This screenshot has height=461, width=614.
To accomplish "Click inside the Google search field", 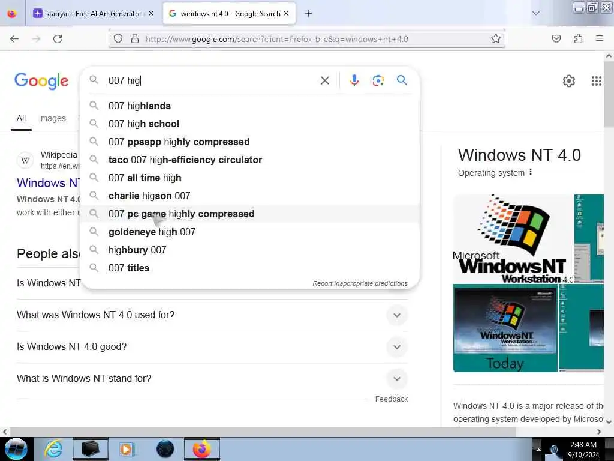I will click(212, 80).
